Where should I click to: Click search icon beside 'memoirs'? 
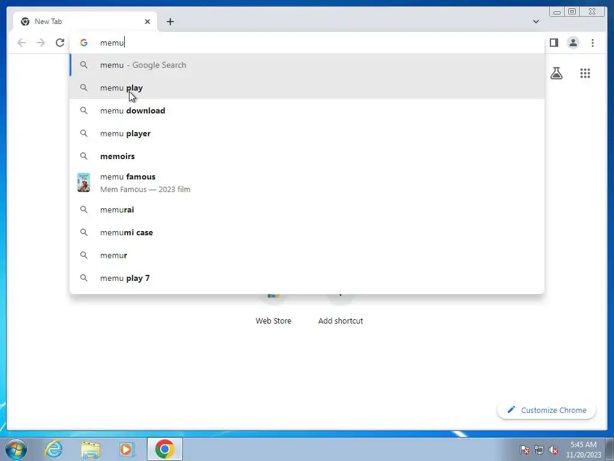click(84, 156)
